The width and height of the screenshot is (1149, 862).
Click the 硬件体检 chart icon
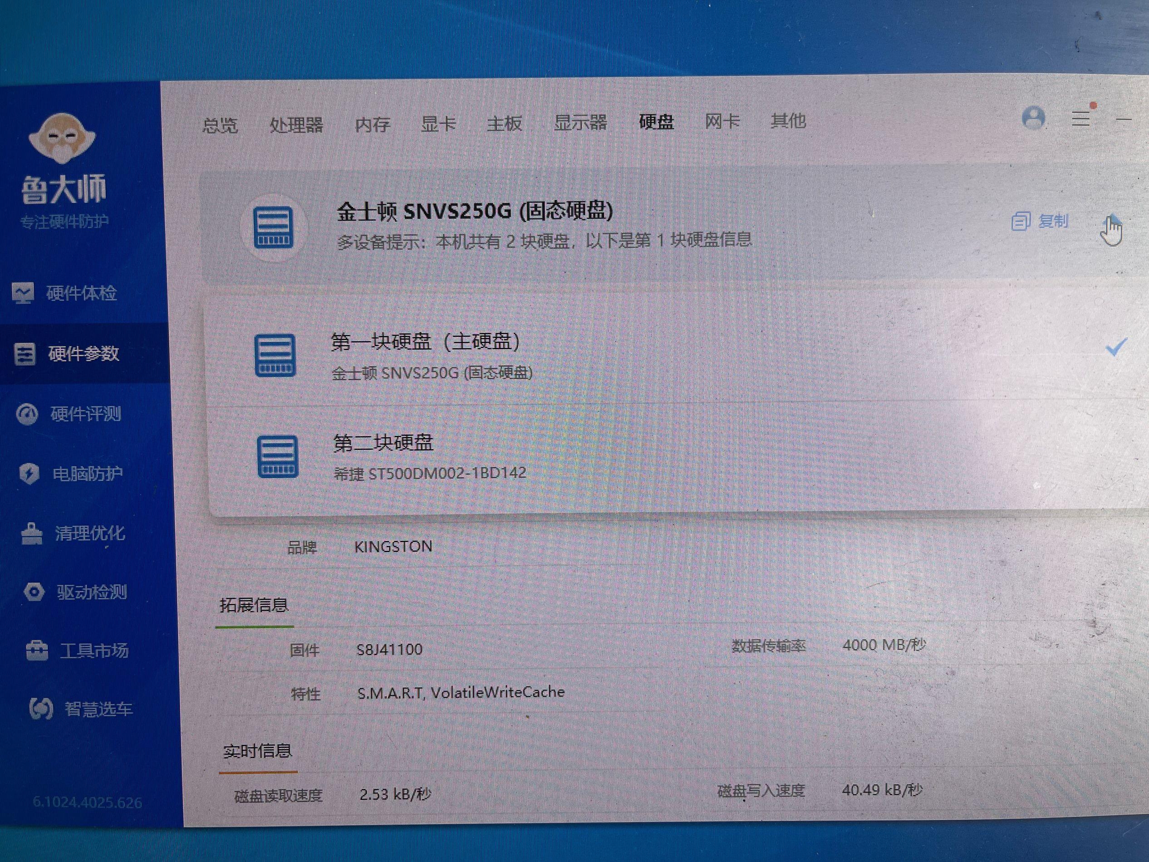23,293
